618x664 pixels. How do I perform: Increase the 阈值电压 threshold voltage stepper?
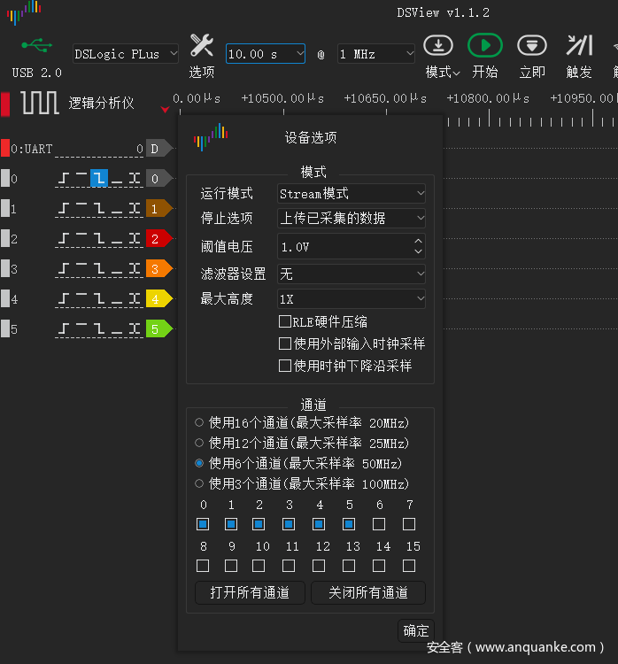tap(418, 241)
